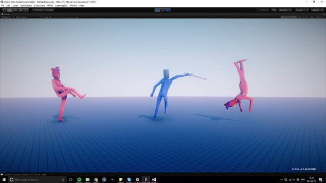The width and height of the screenshot is (326, 183).
Task: Click the taskbar search box
Action: pos(37,179)
